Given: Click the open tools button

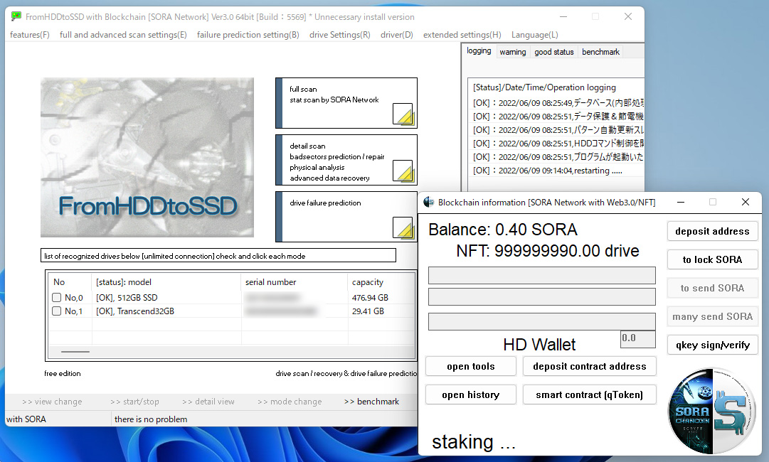Looking at the screenshot, I should 471,367.
